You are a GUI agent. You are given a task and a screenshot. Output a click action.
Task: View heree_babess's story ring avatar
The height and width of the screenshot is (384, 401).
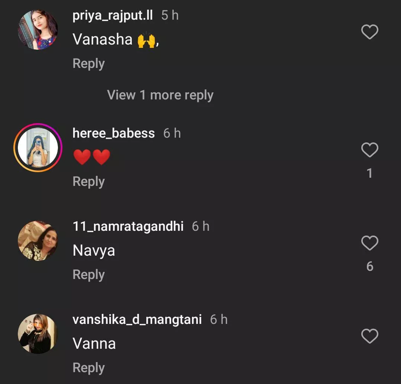tap(38, 148)
